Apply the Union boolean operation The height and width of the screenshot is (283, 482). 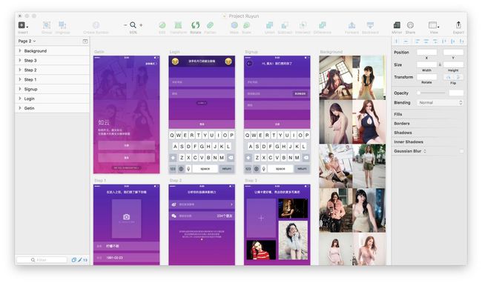270,25
